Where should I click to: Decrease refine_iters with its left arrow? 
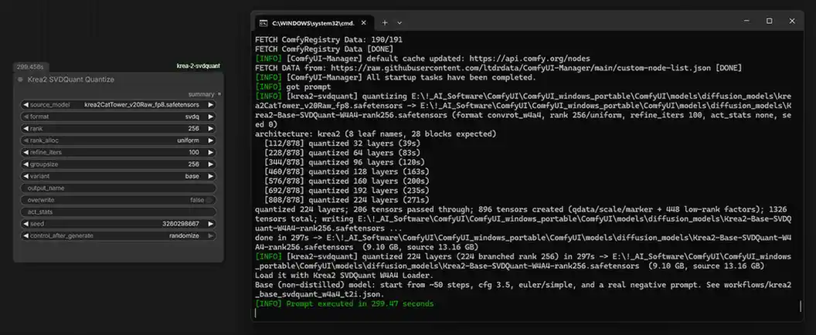tap(25, 152)
